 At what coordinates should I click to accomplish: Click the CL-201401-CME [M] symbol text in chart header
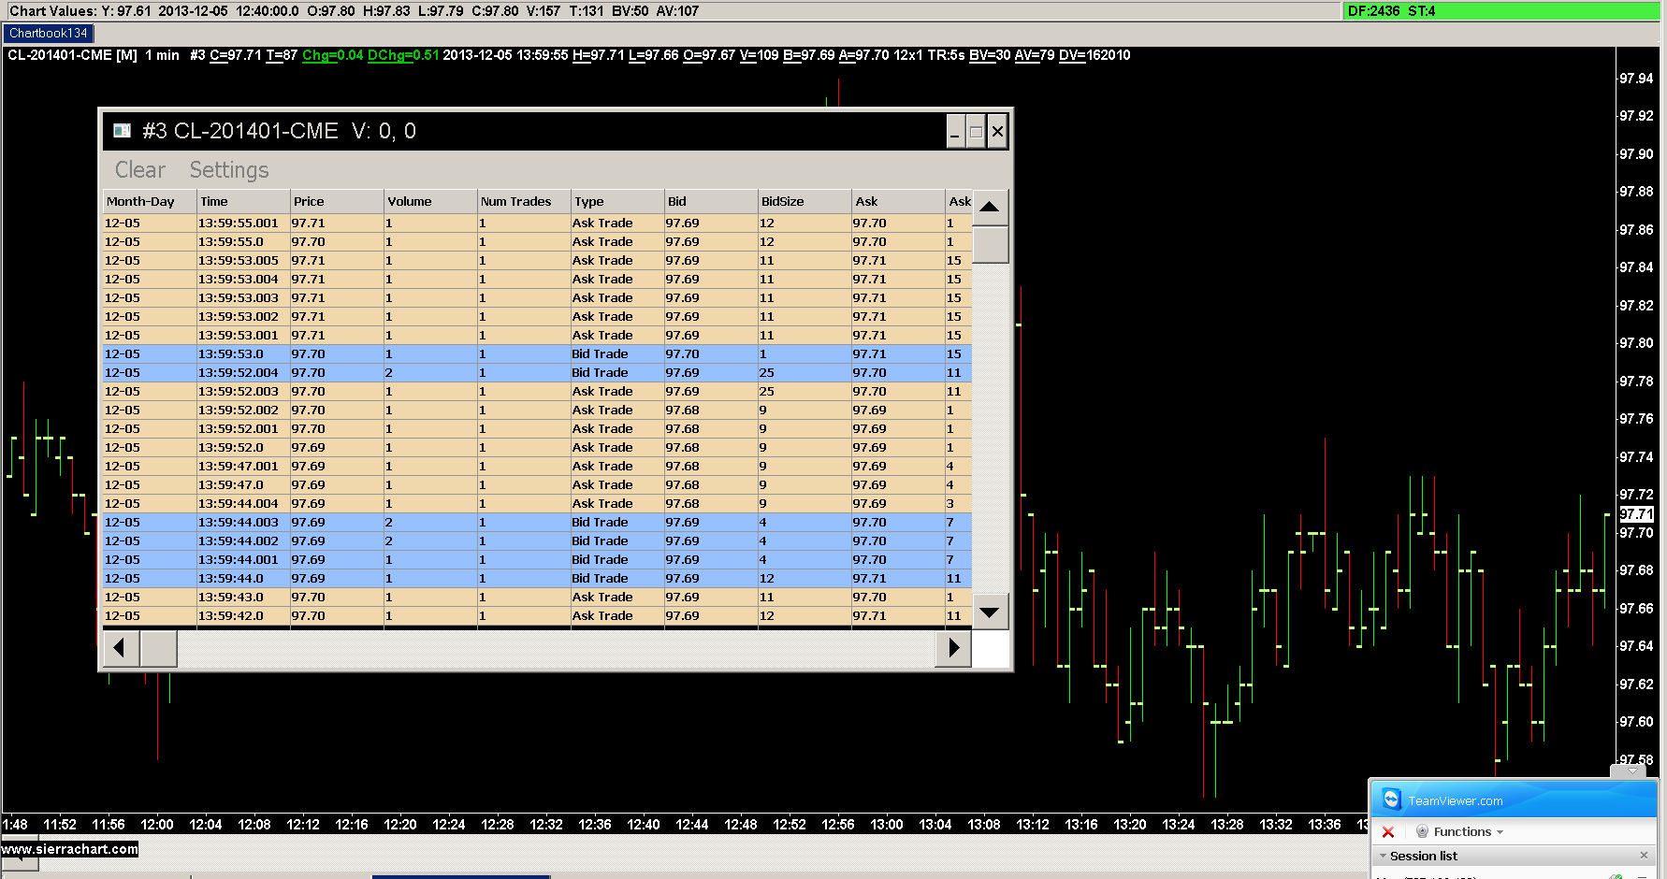click(72, 55)
